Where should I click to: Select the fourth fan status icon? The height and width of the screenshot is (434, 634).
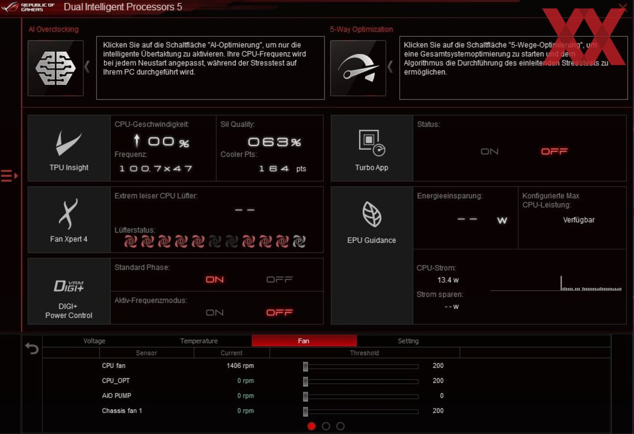[x=181, y=241]
